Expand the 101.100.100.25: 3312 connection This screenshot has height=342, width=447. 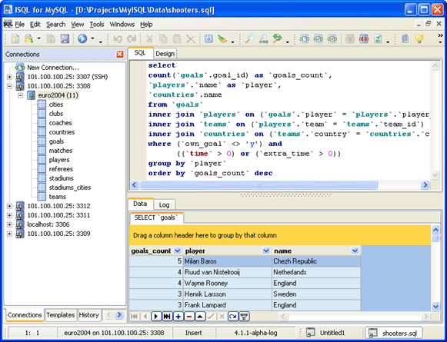tap(9, 206)
